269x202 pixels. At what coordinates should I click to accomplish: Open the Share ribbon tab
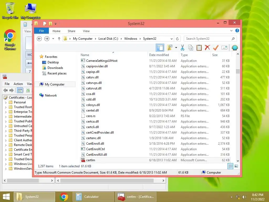click(71, 31)
